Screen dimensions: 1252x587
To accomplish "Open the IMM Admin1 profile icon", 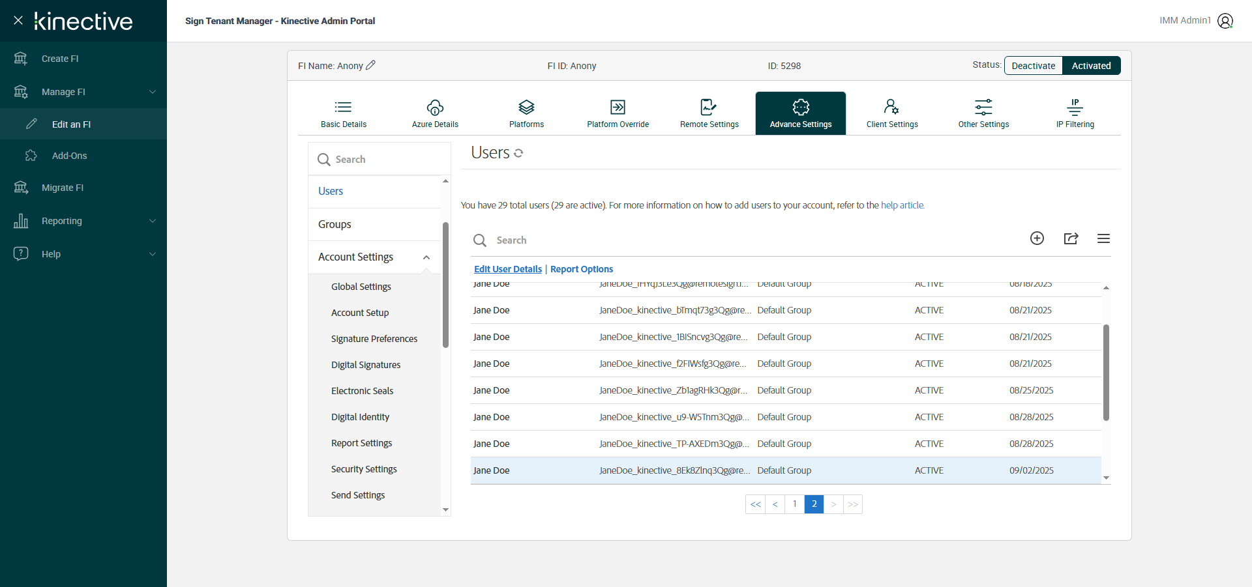I will 1225,21.
